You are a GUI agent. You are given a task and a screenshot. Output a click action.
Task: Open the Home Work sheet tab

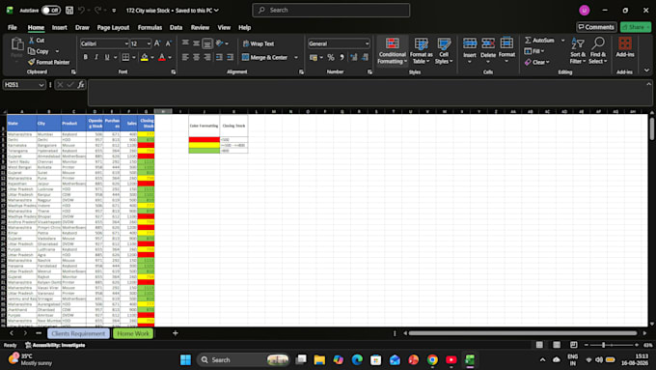point(133,333)
